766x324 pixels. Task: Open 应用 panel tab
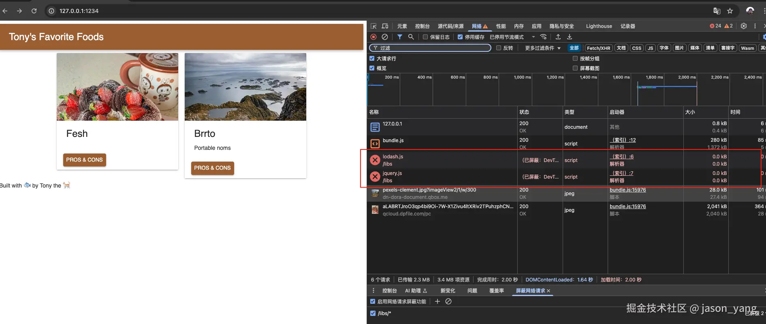pyautogui.click(x=537, y=26)
